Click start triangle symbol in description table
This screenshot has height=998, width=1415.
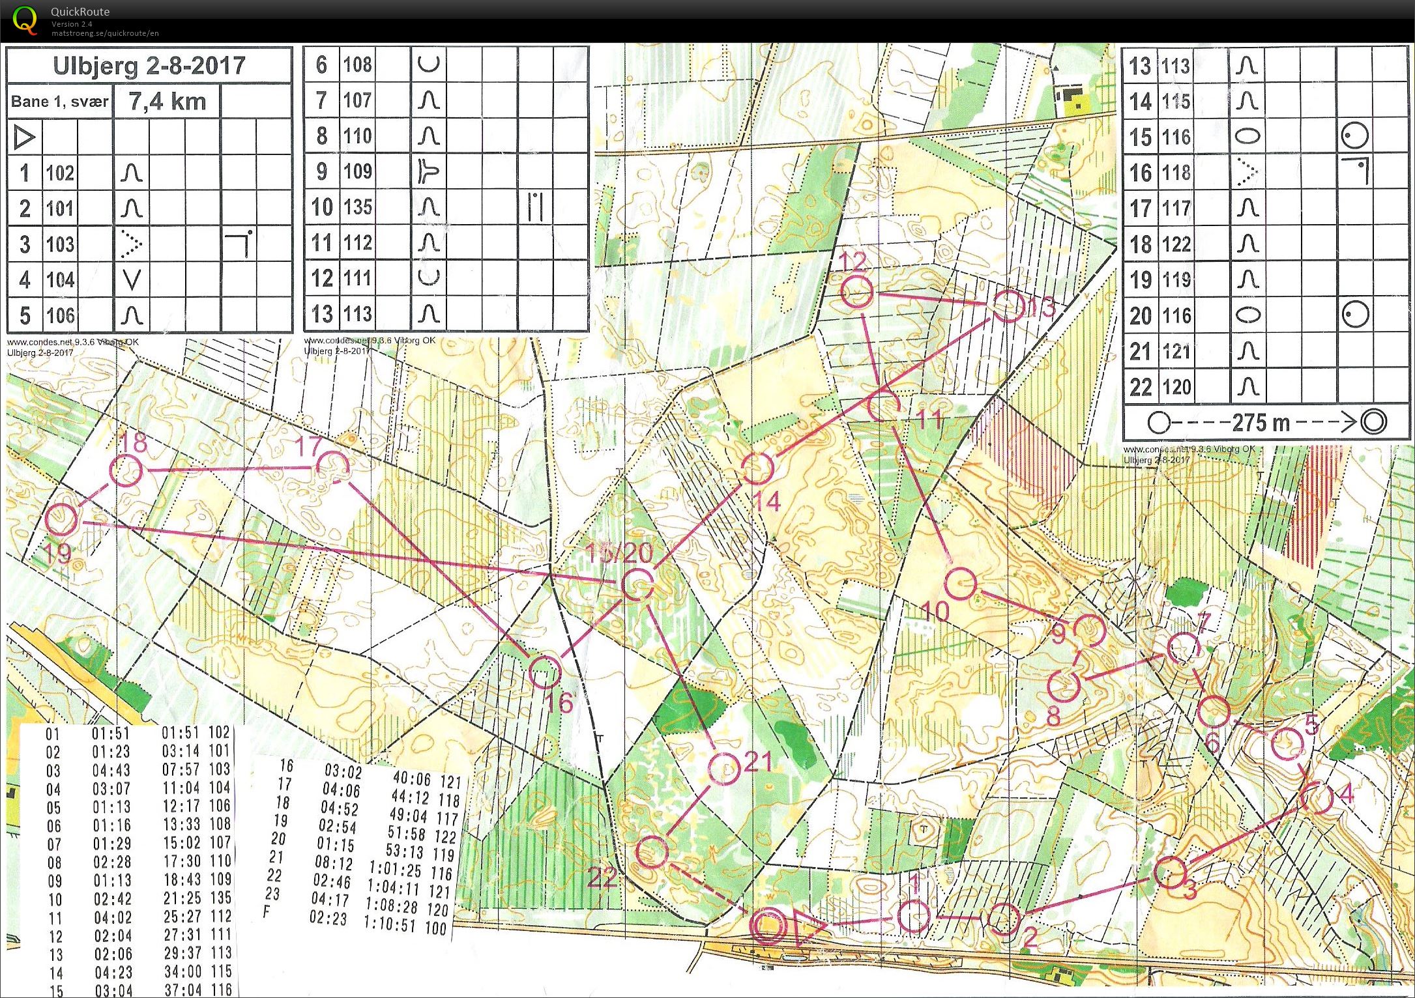(x=24, y=137)
